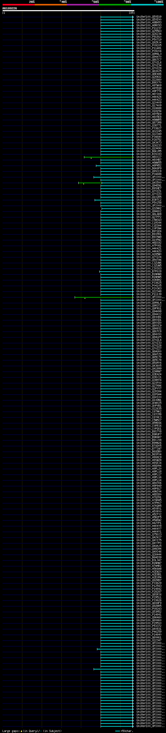166x733 pixels.
Task: Select hit label UniRef100_P50258
Action: 149,203
